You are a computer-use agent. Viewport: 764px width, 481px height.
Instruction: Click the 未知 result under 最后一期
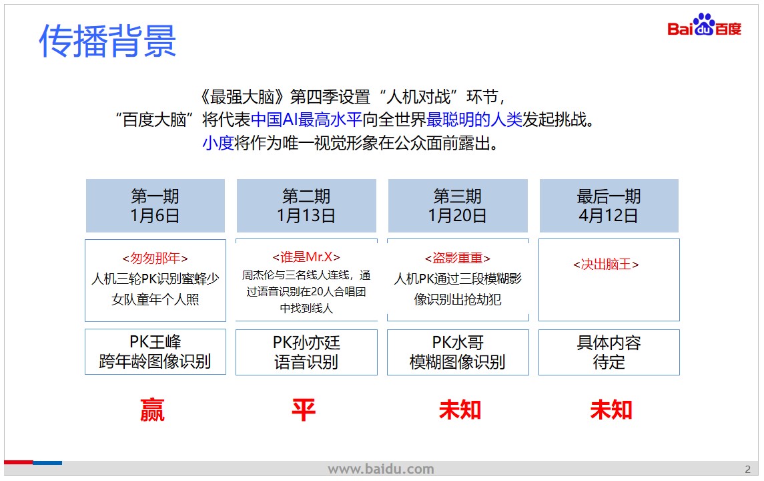611,410
